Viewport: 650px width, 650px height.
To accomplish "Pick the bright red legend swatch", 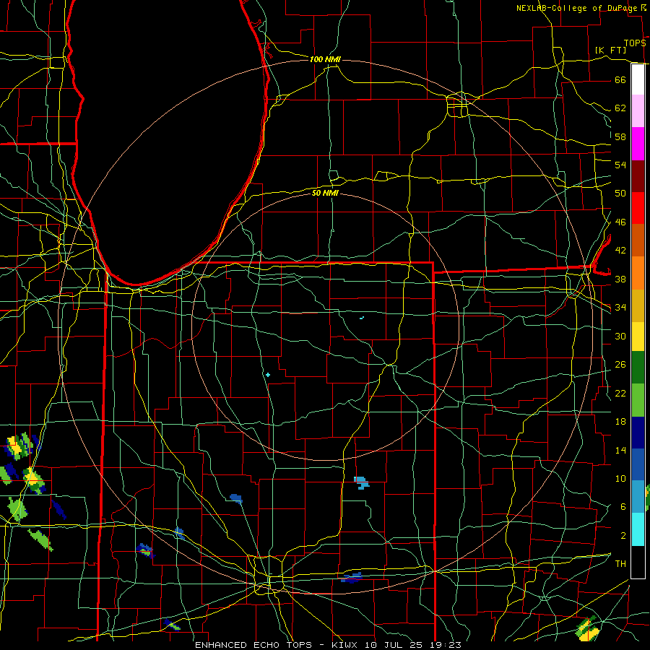I will [x=638, y=208].
